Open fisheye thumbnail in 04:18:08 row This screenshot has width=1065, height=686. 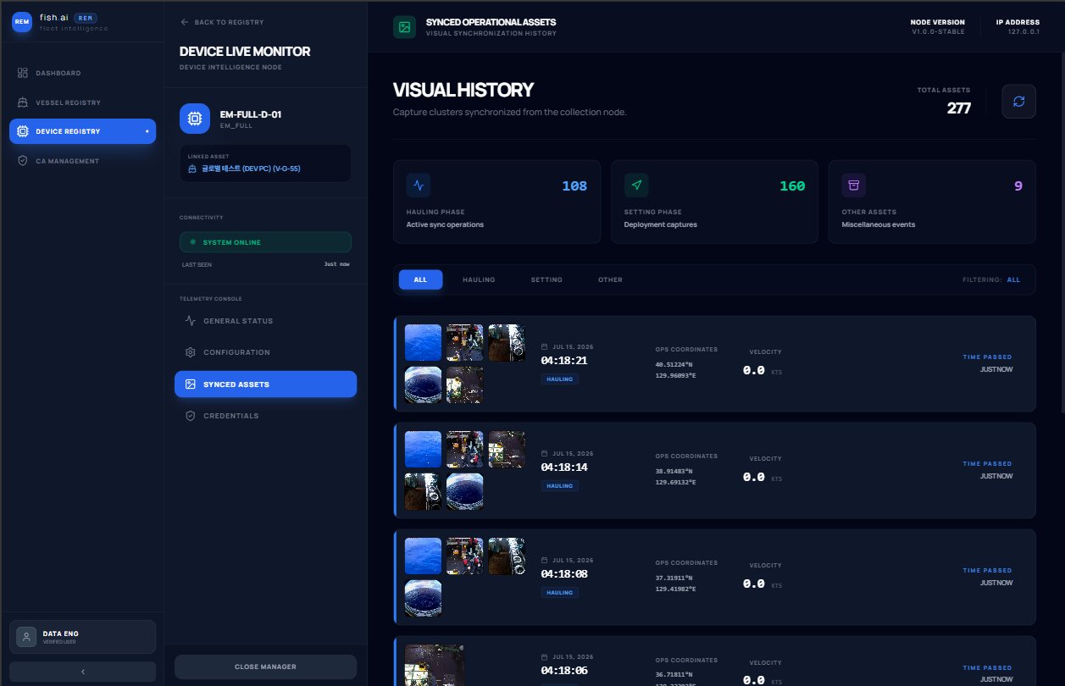tap(423, 598)
